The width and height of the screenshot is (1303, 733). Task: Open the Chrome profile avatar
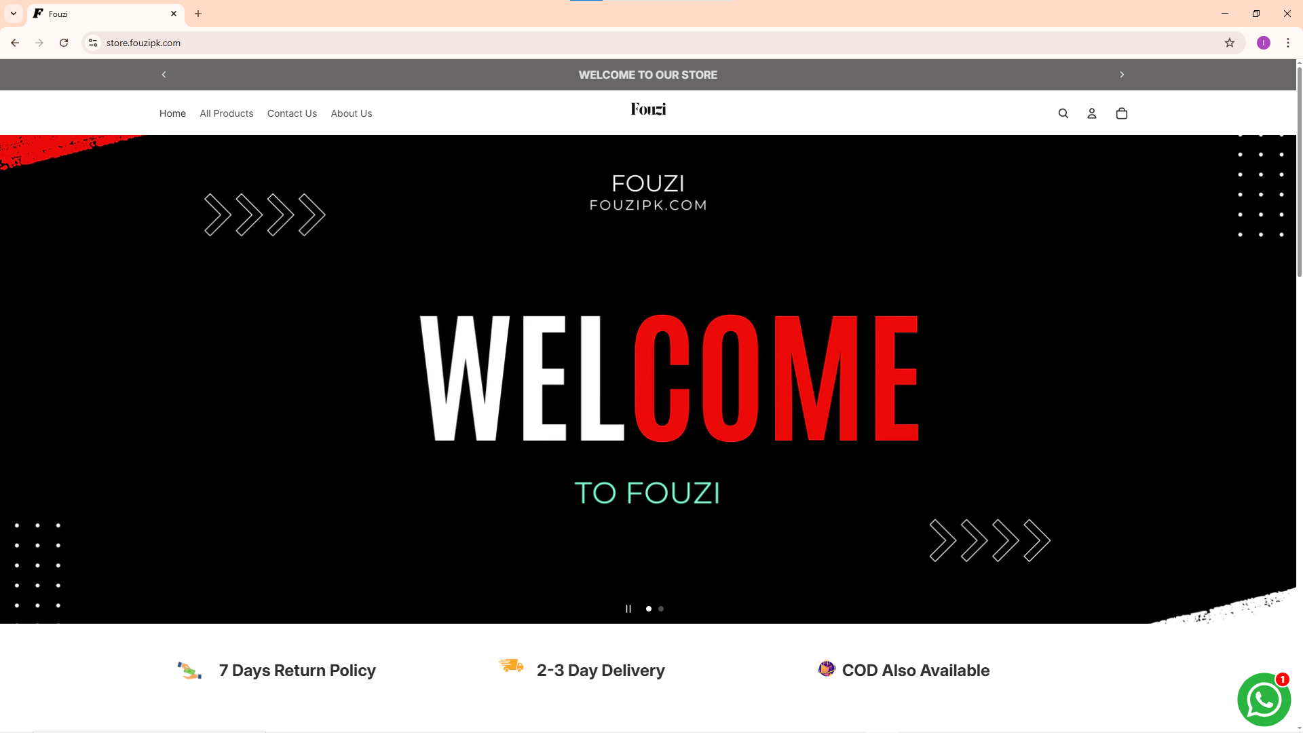point(1264,43)
